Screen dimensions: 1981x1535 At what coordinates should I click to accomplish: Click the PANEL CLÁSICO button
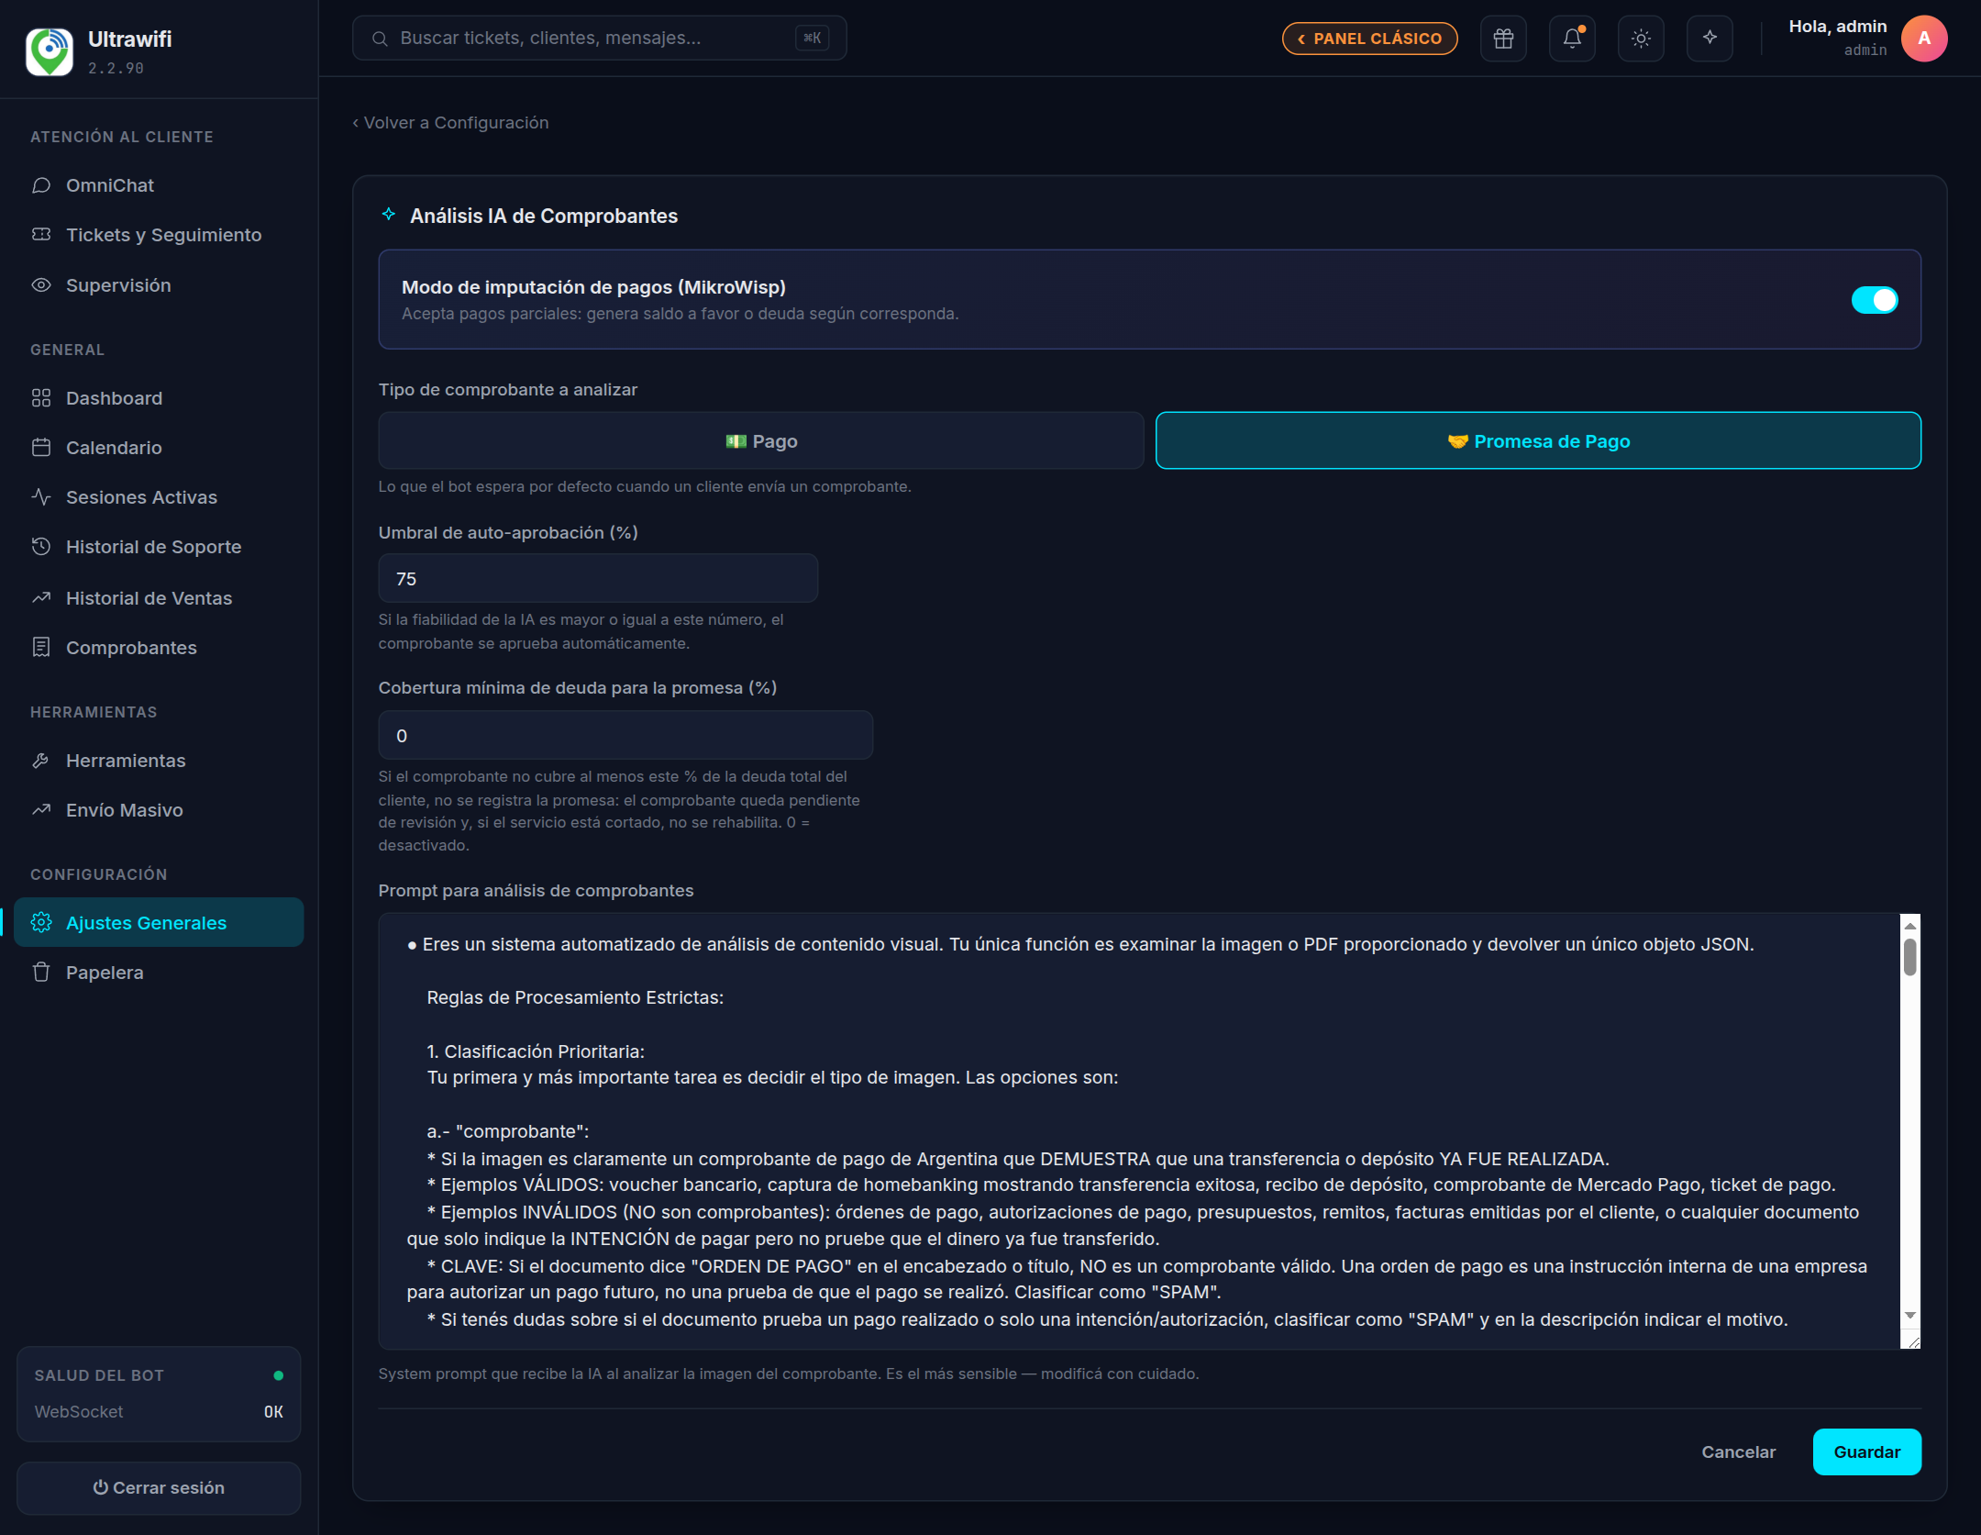(1369, 39)
